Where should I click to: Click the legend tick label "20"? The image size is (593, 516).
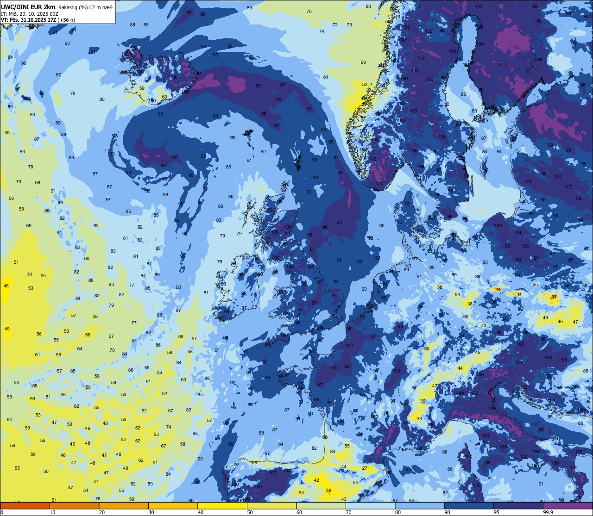tap(102, 512)
